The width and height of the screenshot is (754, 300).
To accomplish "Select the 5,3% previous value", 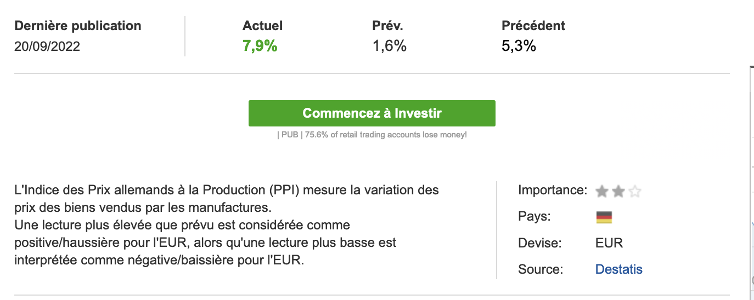I will (x=519, y=46).
